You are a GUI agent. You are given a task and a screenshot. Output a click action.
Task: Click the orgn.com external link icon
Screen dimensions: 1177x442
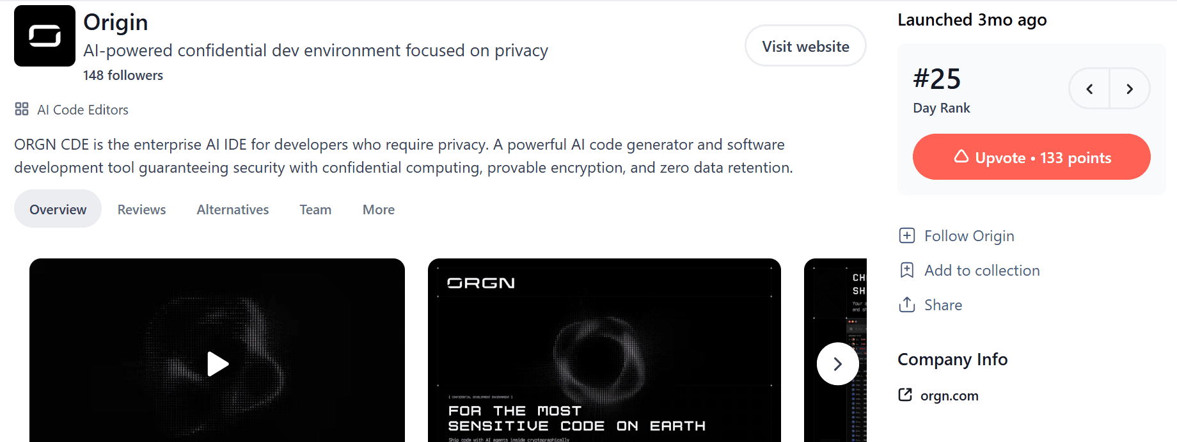[905, 395]
